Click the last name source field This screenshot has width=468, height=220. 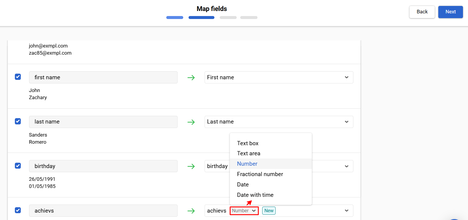pyautogui.click(x=103, y=122)
